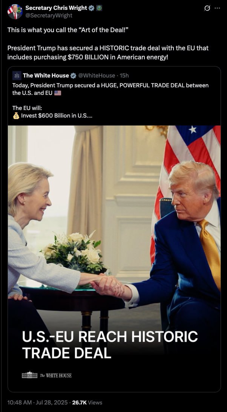Open Secretary Chris Wright's profile avatar
This screenshot has height=412, width=227.
tap(15, 12)
